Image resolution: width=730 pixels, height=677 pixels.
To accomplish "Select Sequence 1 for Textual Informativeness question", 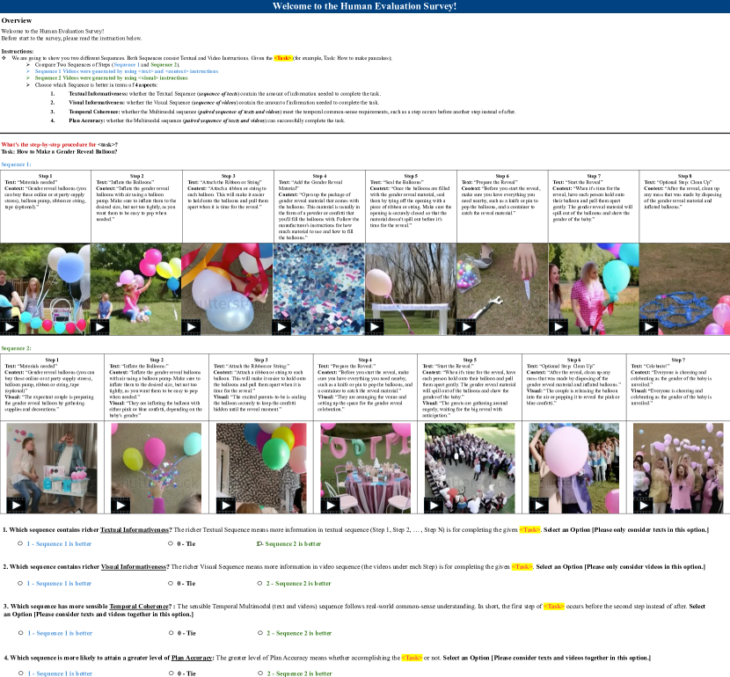I will click(19, 544).
